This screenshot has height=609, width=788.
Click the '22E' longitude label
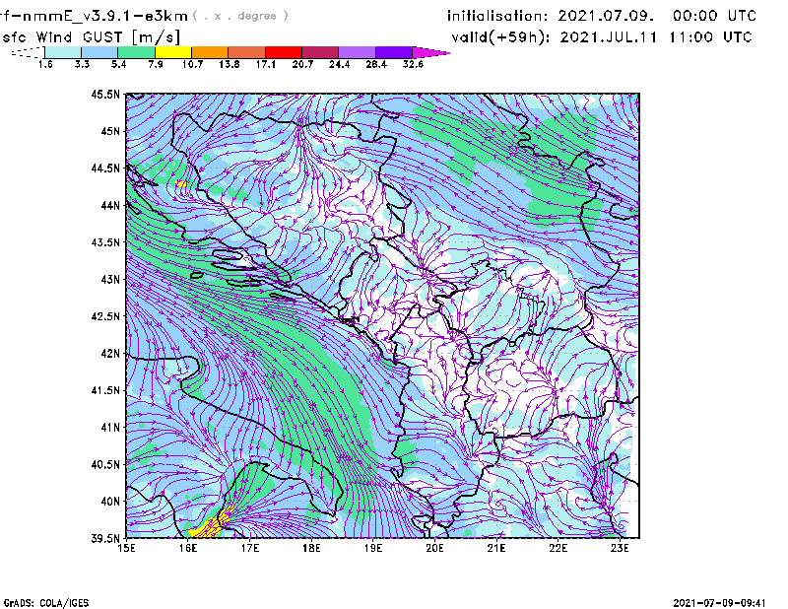558,548
